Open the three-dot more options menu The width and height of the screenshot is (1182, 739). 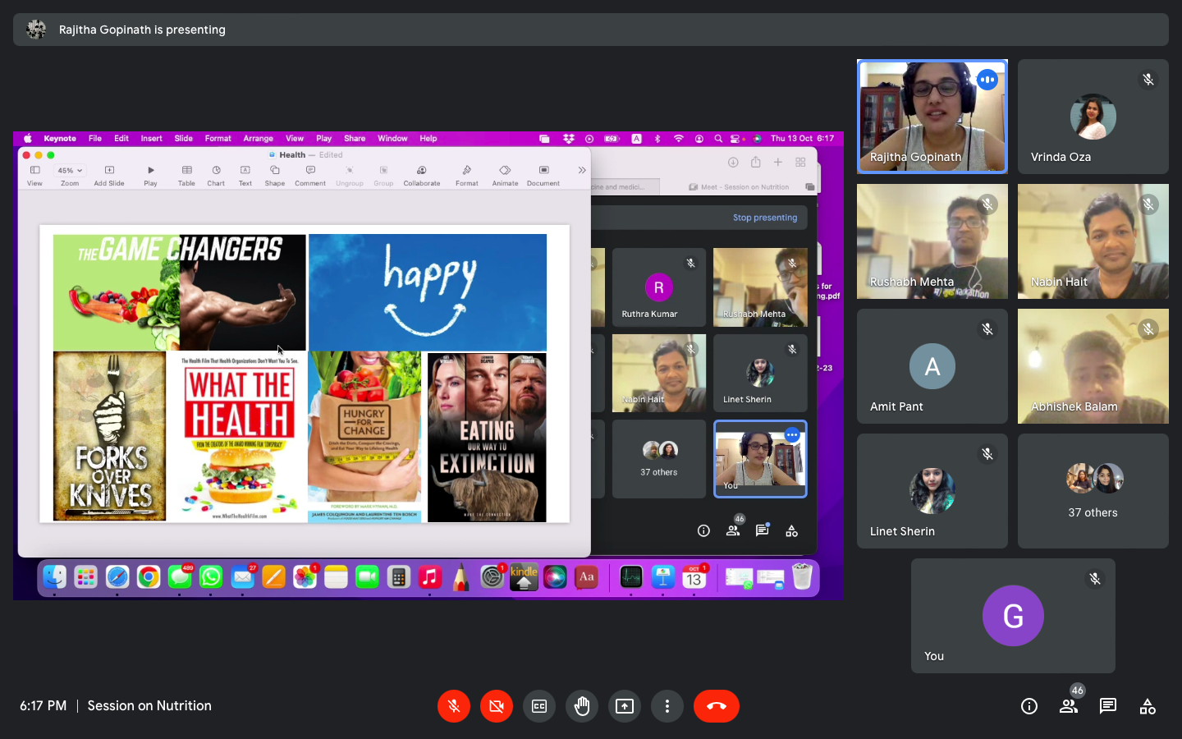pyautogui.click(x=667, y=706)
